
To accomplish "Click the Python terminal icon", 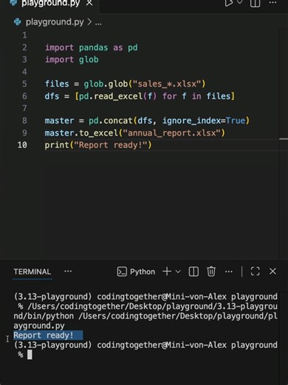I will [x=122, y=272].
